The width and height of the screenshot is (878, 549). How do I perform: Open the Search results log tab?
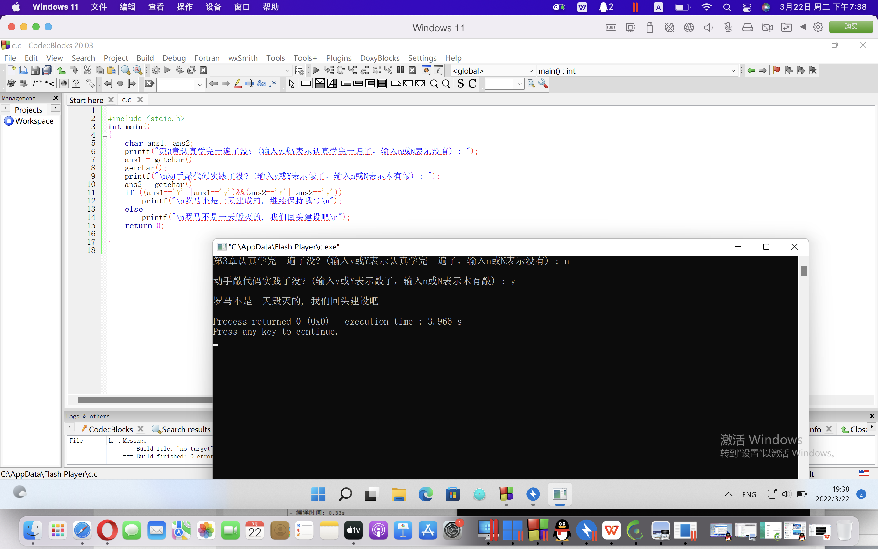click(x=181, y=429)
